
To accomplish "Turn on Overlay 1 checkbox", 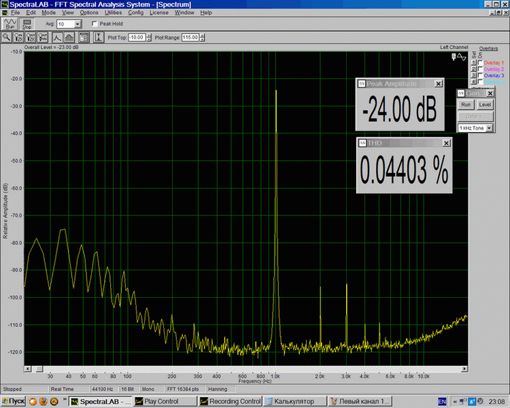I will (x=481, y=63).
